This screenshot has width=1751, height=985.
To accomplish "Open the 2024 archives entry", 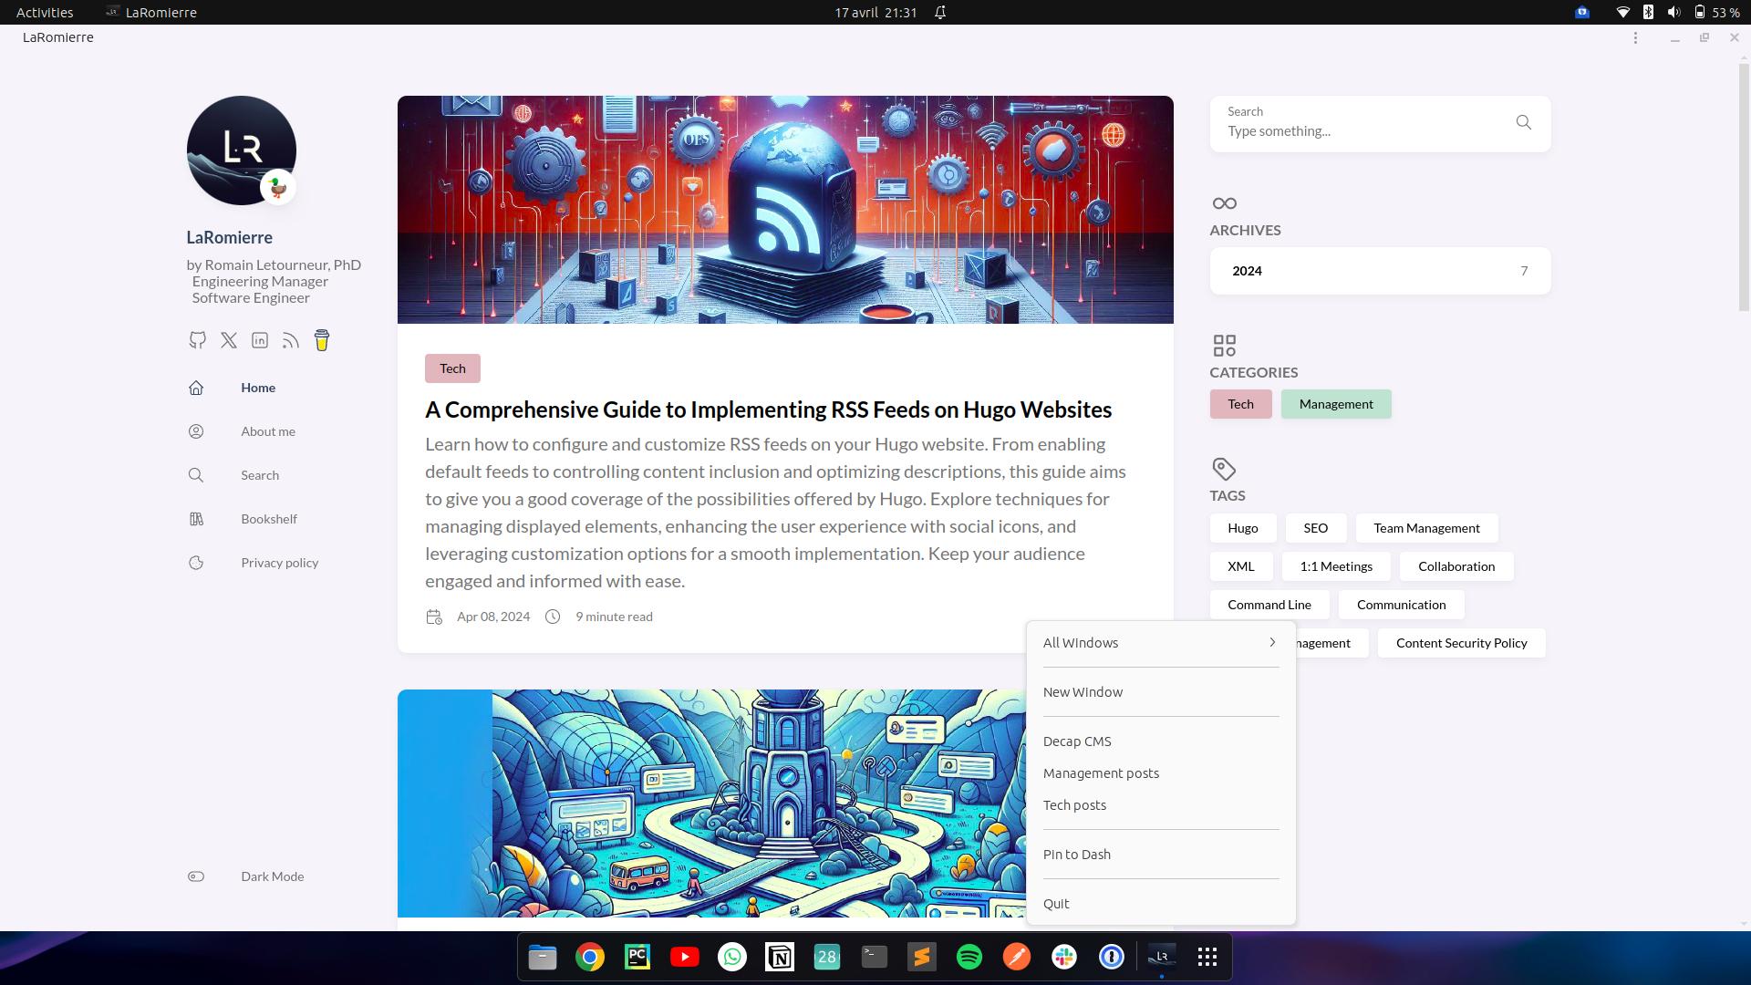I will tap(1380, 271).
